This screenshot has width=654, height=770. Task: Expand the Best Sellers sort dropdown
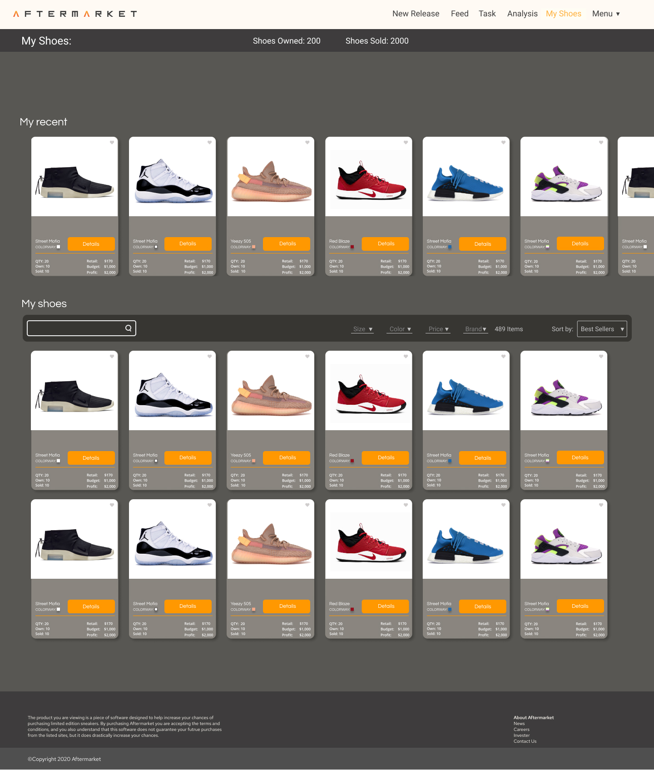coord(602,329)
